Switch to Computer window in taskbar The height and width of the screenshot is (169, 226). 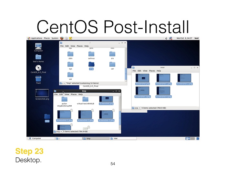[x=42, y=138]
